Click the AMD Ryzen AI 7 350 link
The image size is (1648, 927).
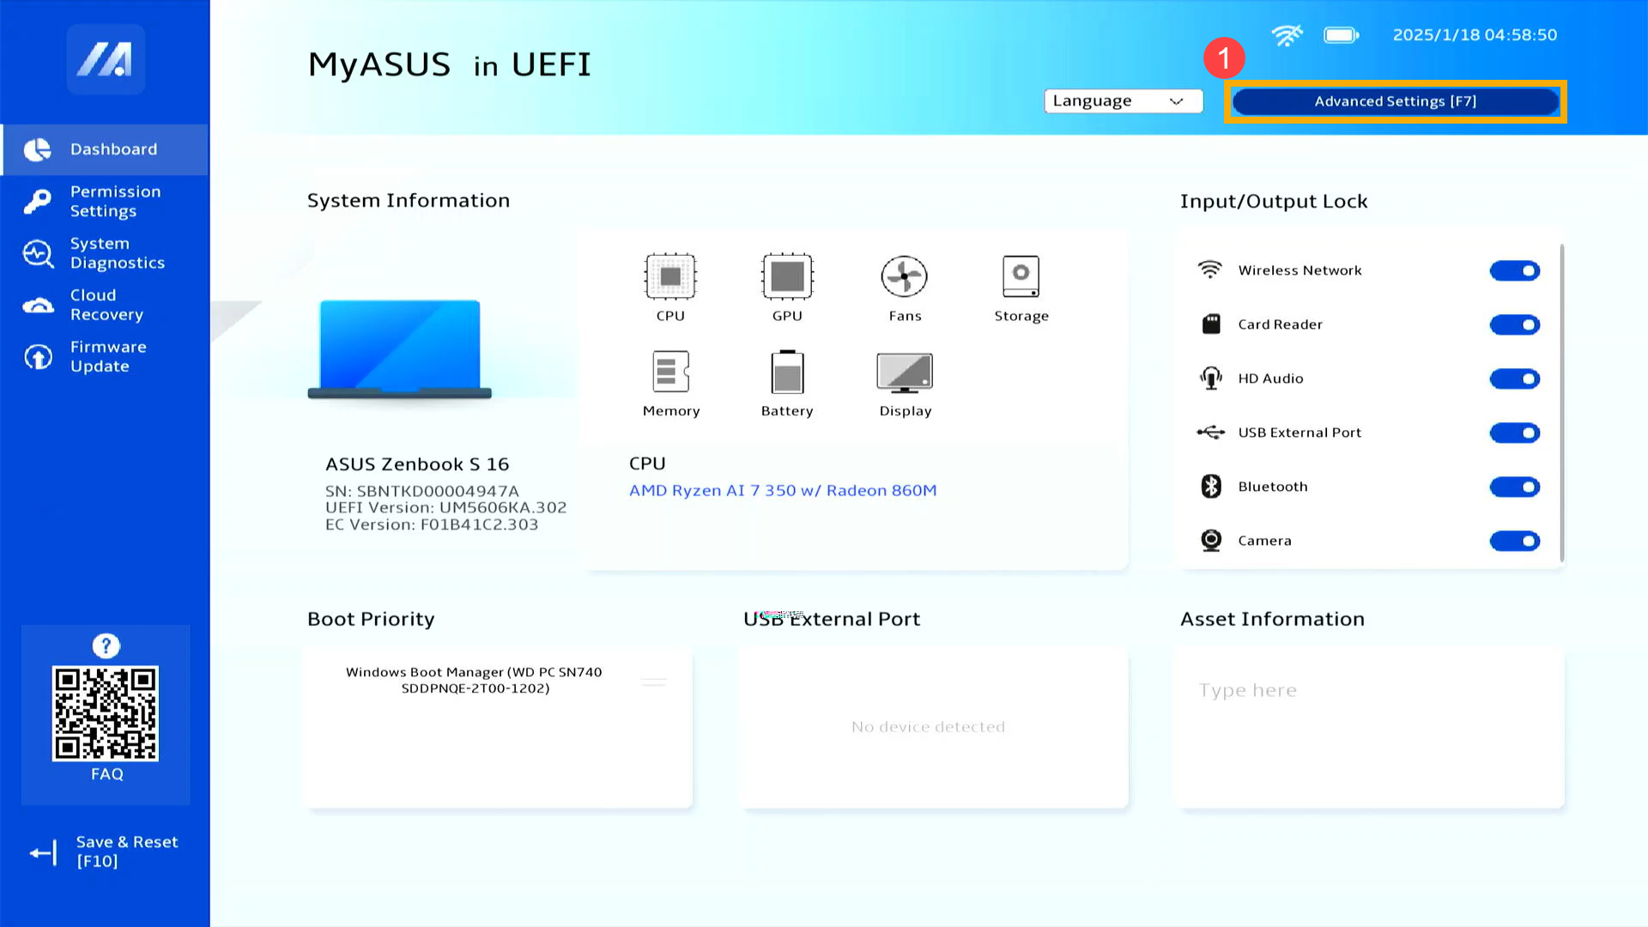(x=782, y=490)
